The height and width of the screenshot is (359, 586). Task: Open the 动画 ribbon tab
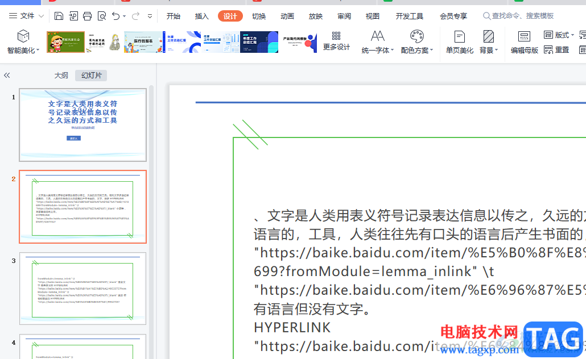(287, 16)
